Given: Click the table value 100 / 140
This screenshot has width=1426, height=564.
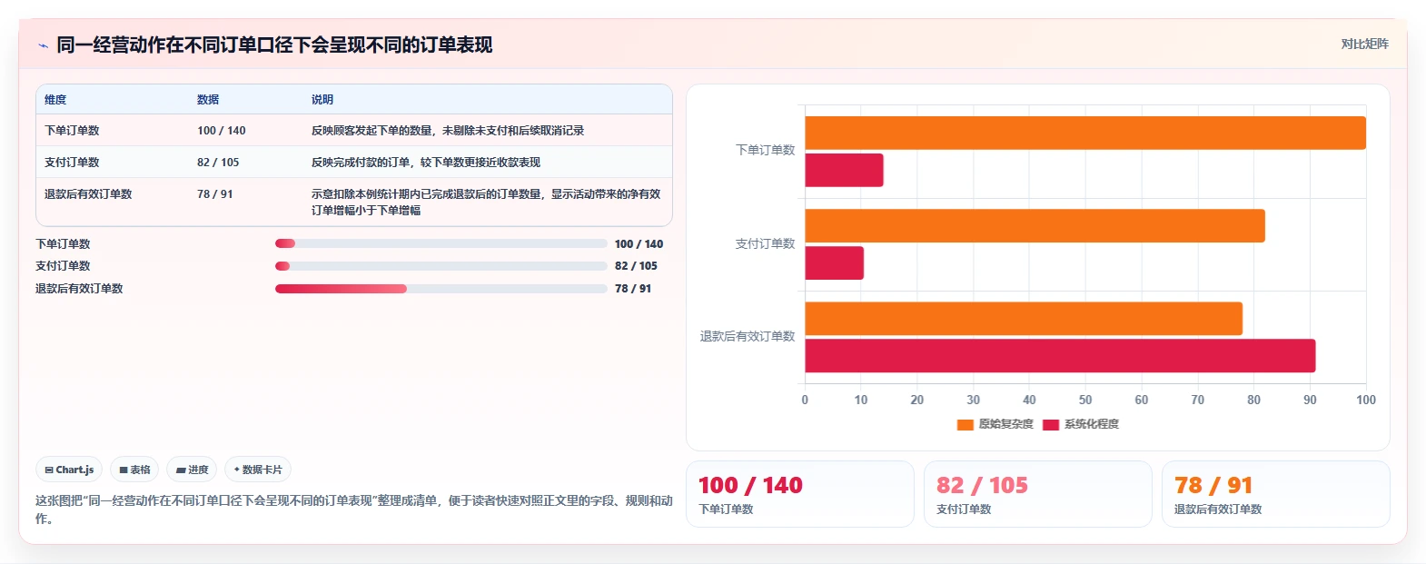Looking at the screenshot, I should [222, 131].
